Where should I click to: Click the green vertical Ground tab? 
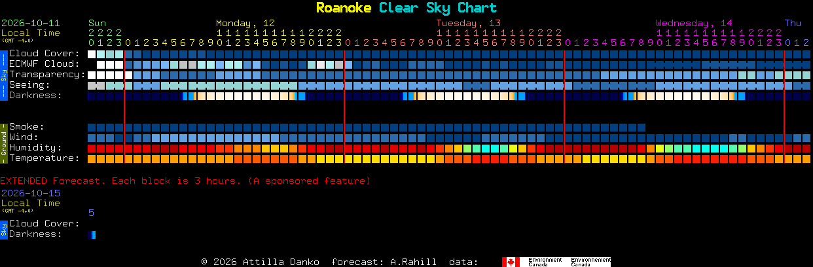[3, 142]
